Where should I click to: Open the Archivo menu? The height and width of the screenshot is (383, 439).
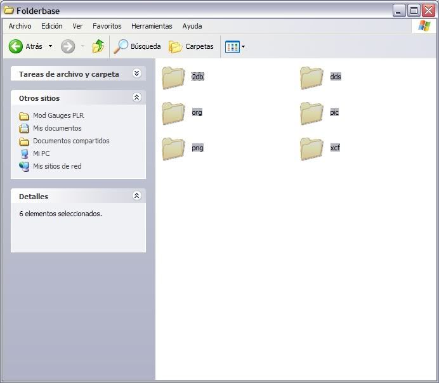[x=20, y=26]
